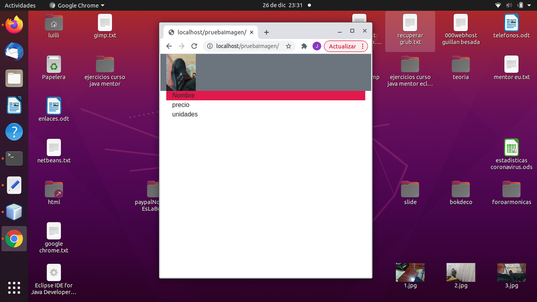Select the gimp.txt file on desktop
537x302 pixels.
105,26
